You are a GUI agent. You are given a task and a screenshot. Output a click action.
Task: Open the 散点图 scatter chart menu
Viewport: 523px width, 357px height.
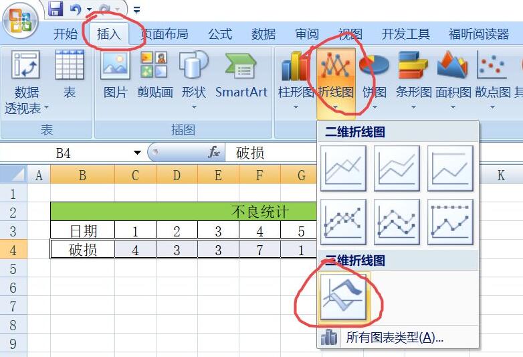pos(492,80)
